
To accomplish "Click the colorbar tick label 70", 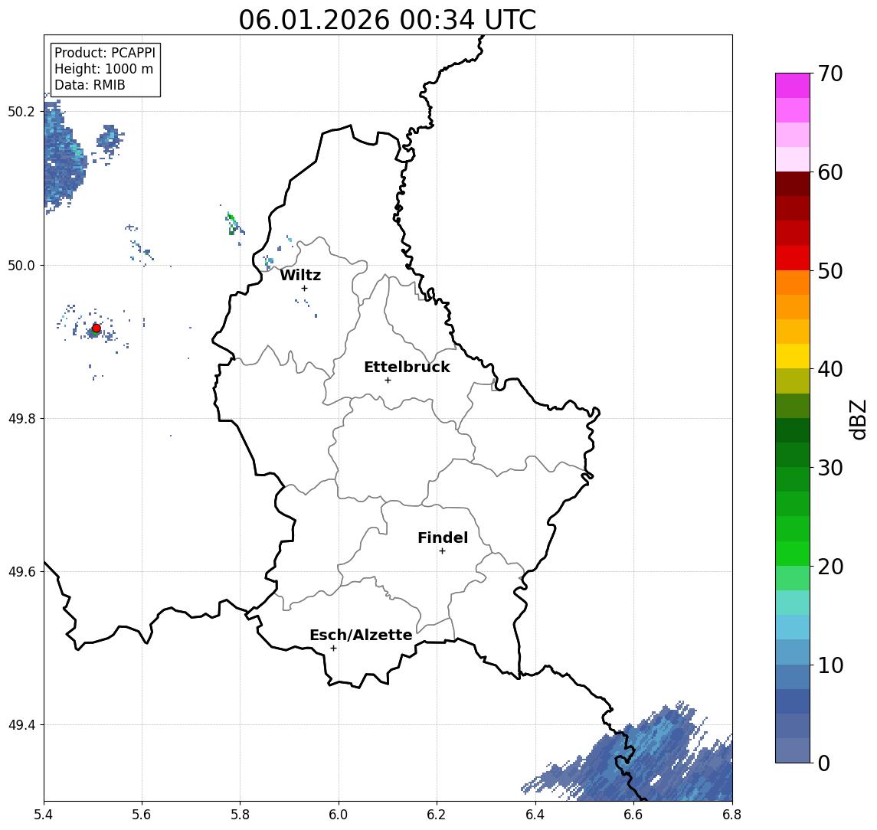I will [830, 74].
